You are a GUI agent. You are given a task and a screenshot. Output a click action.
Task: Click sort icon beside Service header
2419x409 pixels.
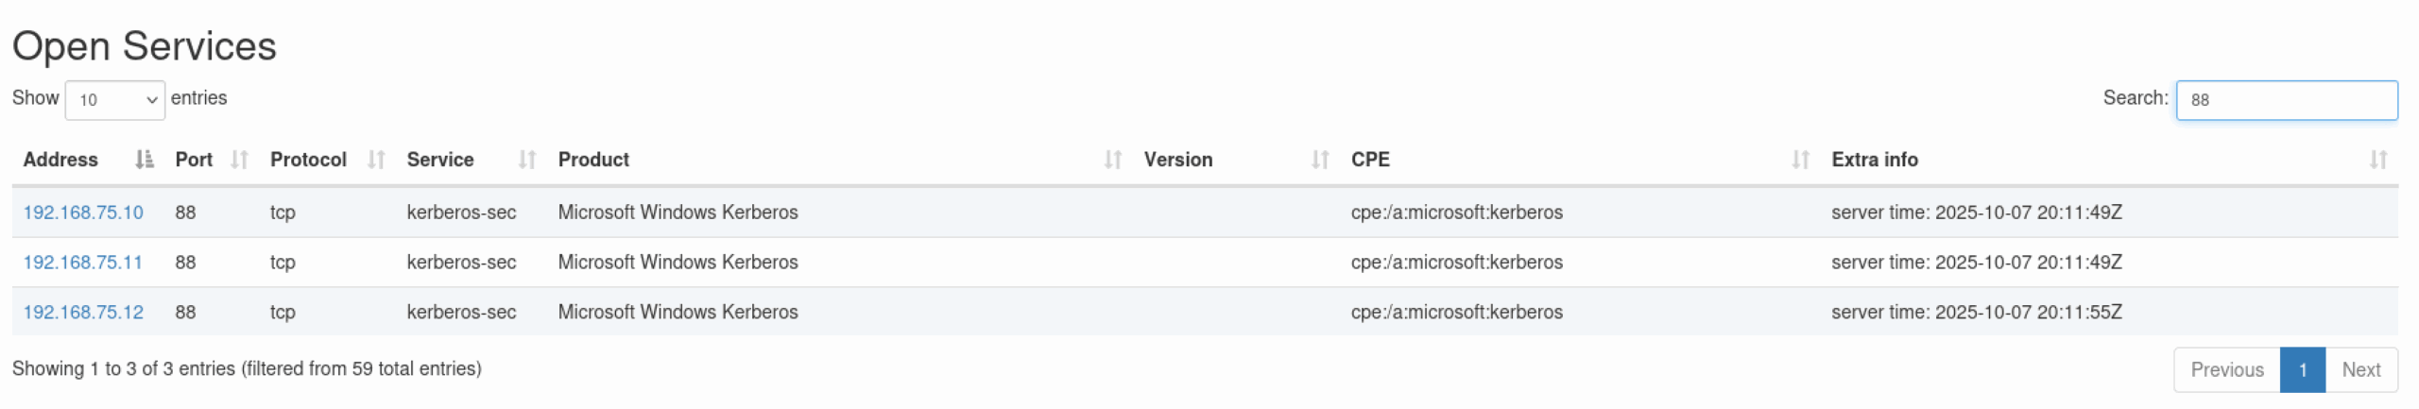527,160
